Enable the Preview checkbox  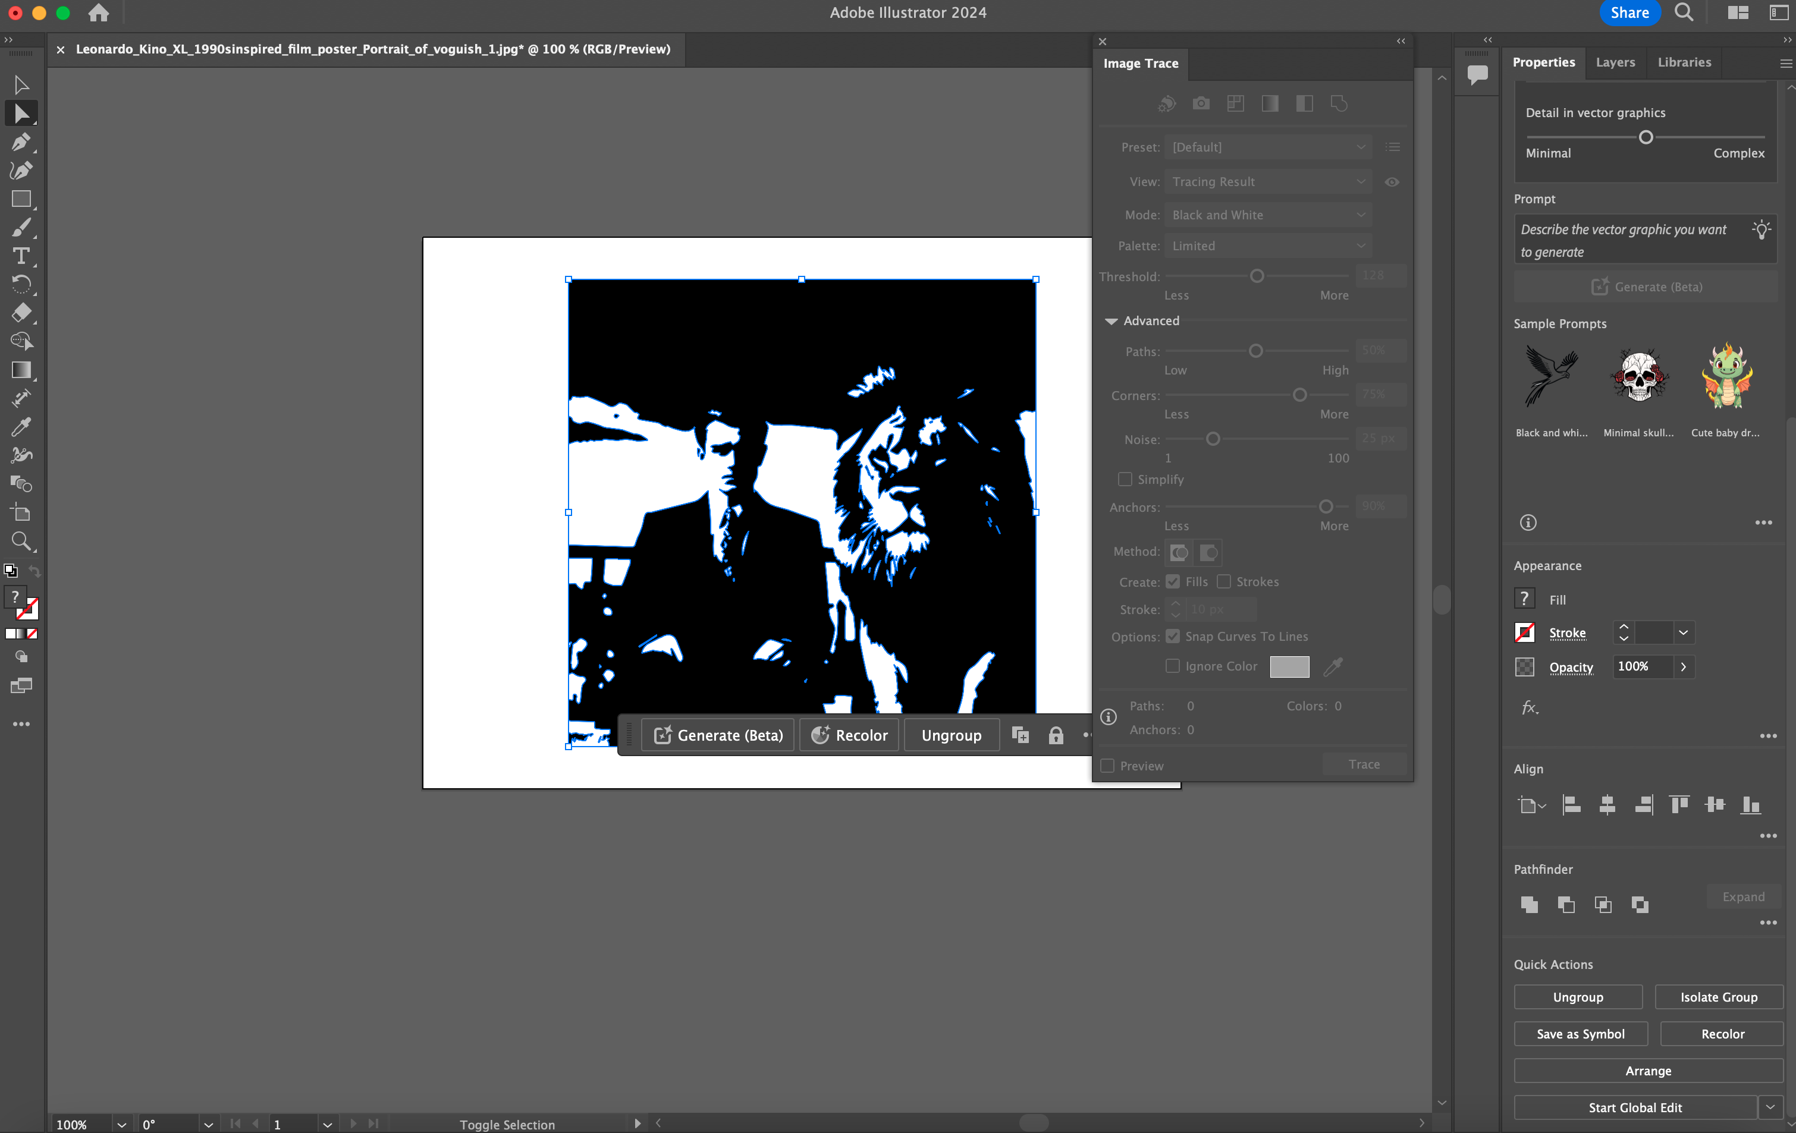pos(1107,766)
